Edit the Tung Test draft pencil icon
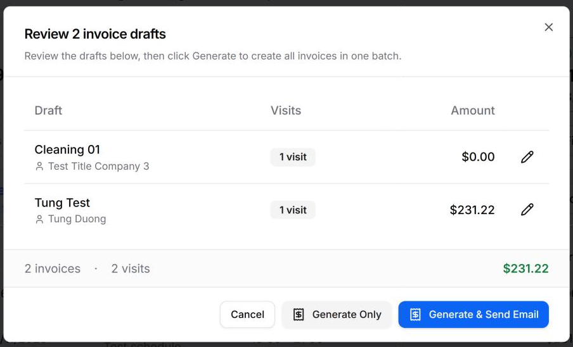573x347 pixels. pyautogui.click(x=527, y=210)
